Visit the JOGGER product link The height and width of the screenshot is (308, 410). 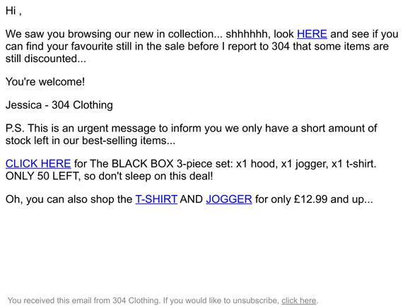point(229,199)
